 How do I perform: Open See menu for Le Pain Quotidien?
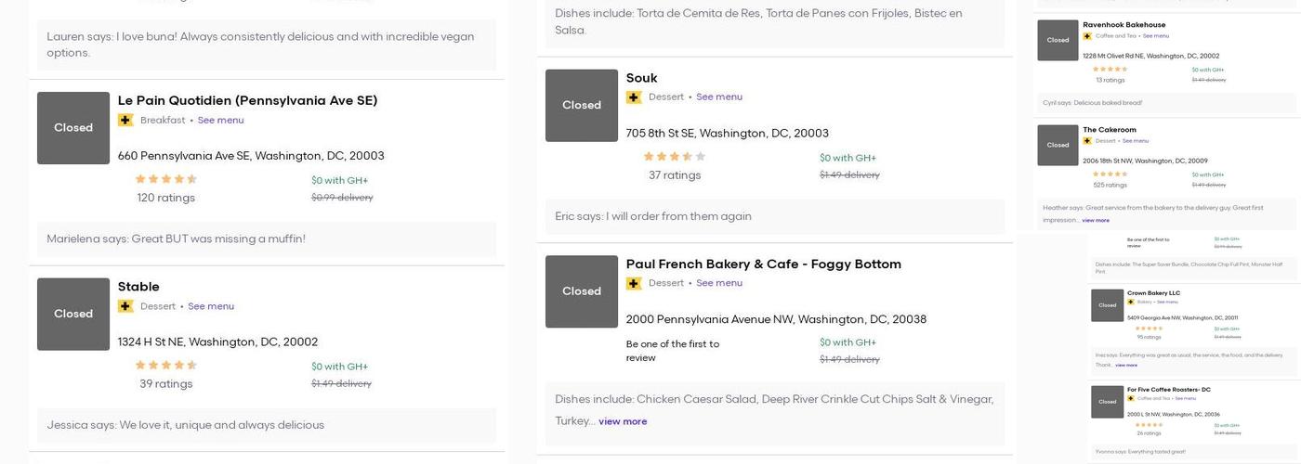(220, 120)
